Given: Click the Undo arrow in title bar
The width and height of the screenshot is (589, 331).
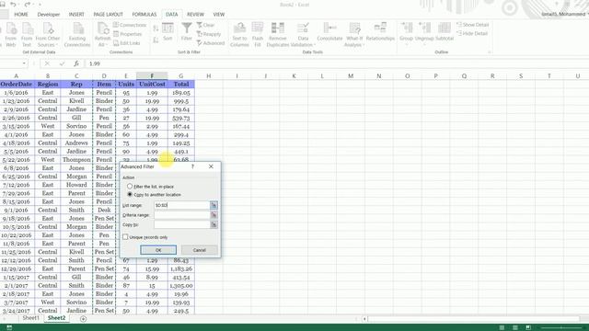Looking at the screenshot, I should [x=14, y=4].
